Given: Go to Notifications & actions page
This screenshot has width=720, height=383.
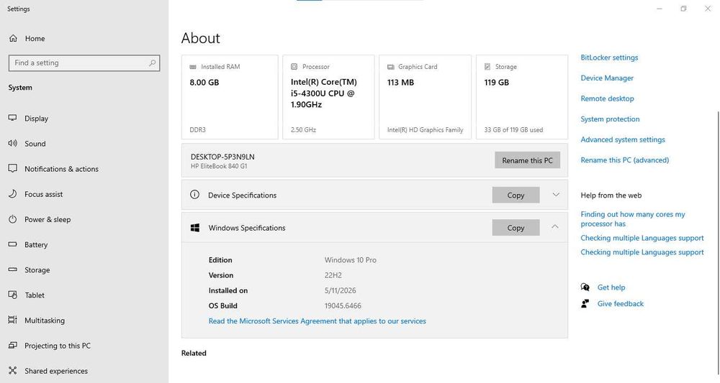Looking at the screenshot, I should click(x=61, y=169).
